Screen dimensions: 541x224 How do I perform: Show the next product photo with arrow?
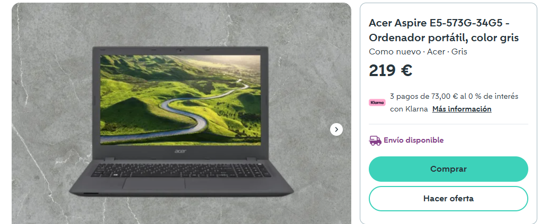(336, 129)
